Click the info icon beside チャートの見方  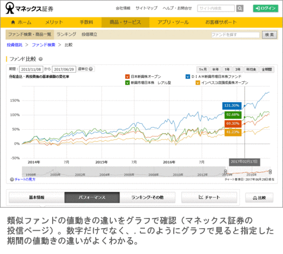[x=12, y=179]
